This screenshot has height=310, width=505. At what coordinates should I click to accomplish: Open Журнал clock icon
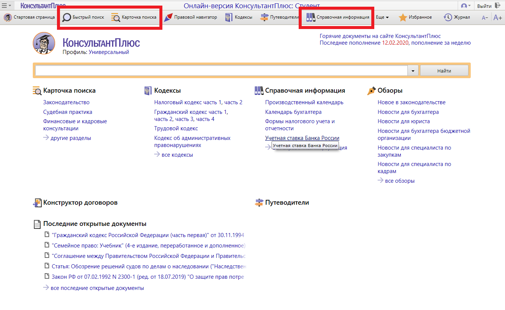448,17
